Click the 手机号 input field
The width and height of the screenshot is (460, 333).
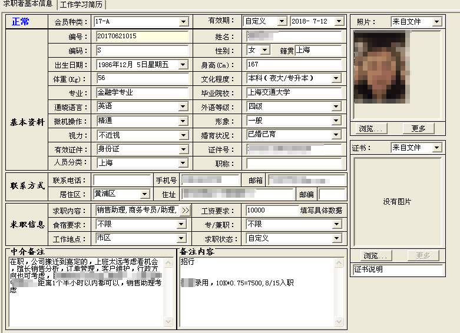point(210,180)
